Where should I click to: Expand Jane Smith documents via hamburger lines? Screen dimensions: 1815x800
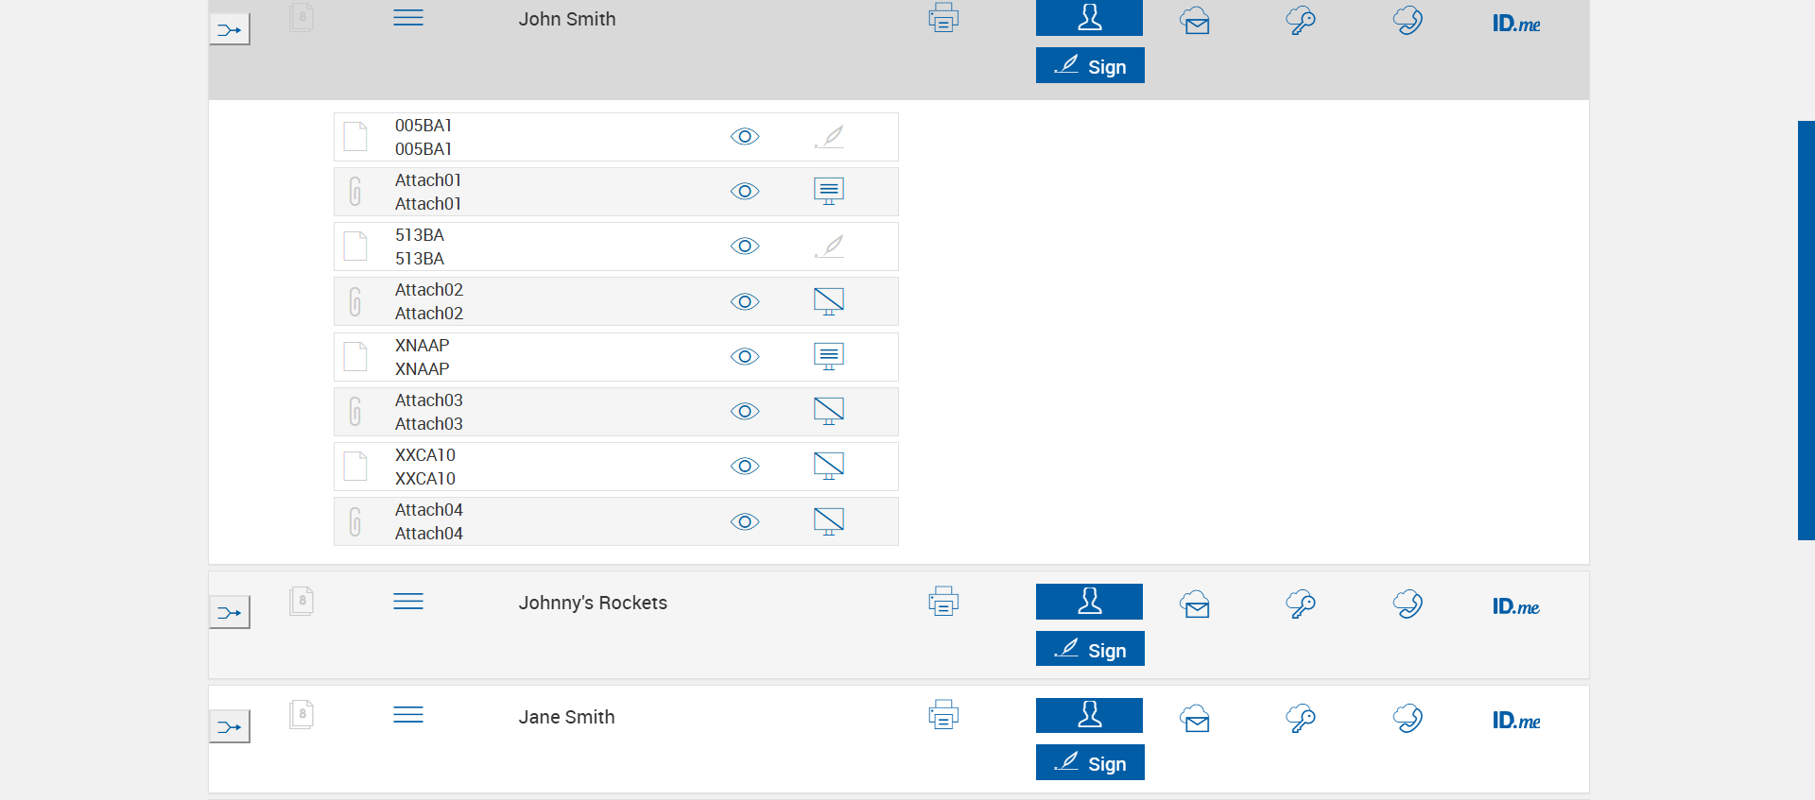pos(408,715)
